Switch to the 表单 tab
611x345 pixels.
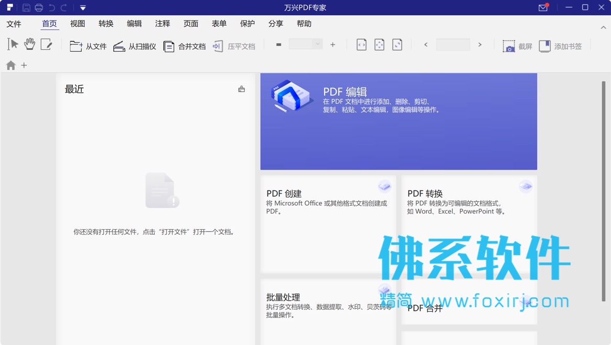click(219, 24)
